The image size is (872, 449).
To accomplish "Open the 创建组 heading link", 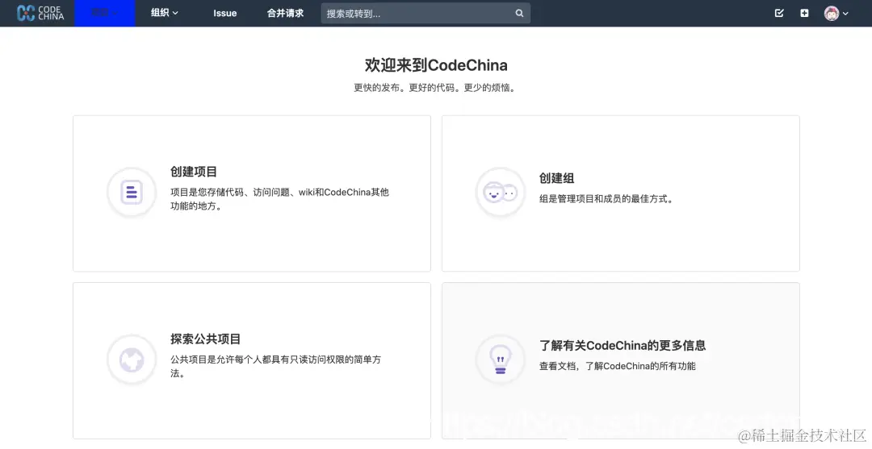I will 556,178.
